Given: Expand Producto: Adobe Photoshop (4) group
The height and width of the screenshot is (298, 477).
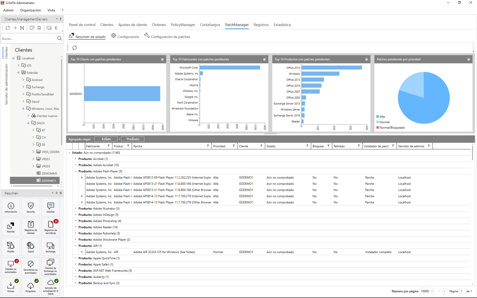Looking at the screenshot, I should [76, 221].
